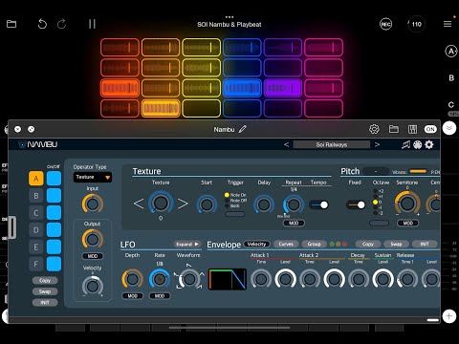Add a track with the plus button
Image resolution: width=459 pixels, height=344 pixels.
click(x=449, y=316)
